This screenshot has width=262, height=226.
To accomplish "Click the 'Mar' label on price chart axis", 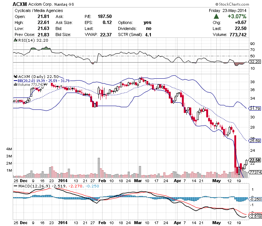I will (x=138, y=181).
